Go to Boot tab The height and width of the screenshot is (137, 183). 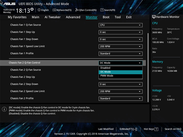(106, 17)
